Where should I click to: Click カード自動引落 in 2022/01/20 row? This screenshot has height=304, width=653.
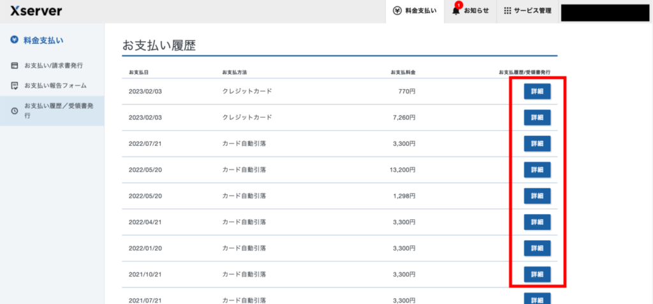pos(244,248)
